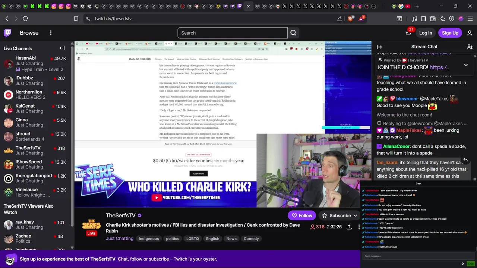477x268 pixels.
Task: Toggle the browser sidebar panel
Action: click(x=424, y=19)
